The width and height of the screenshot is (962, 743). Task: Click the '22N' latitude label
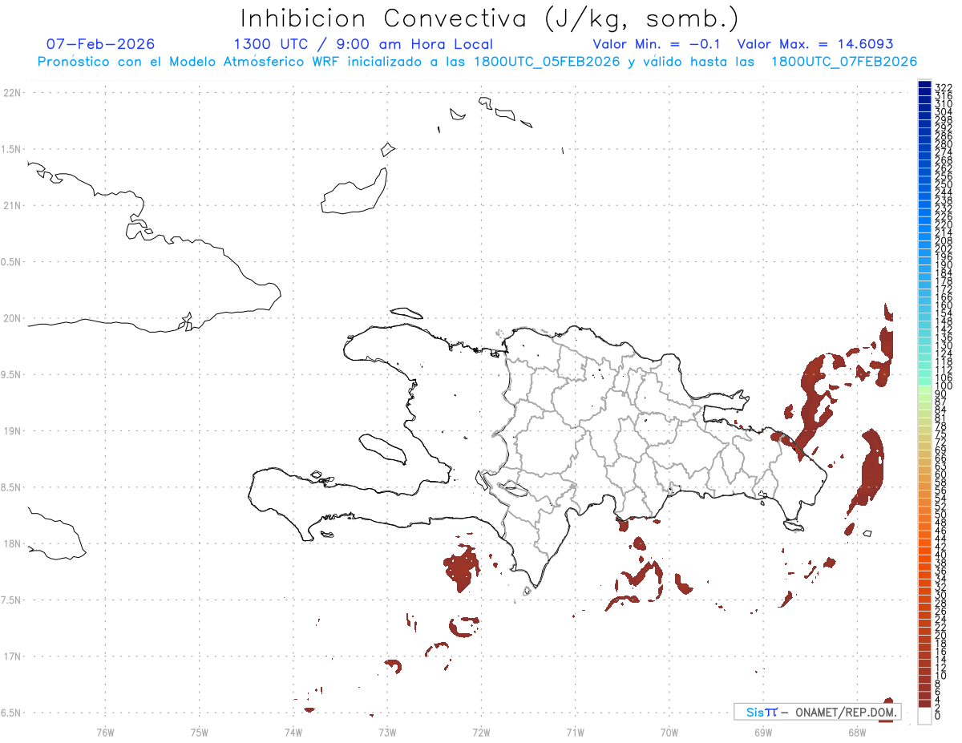tap(11, 93)
